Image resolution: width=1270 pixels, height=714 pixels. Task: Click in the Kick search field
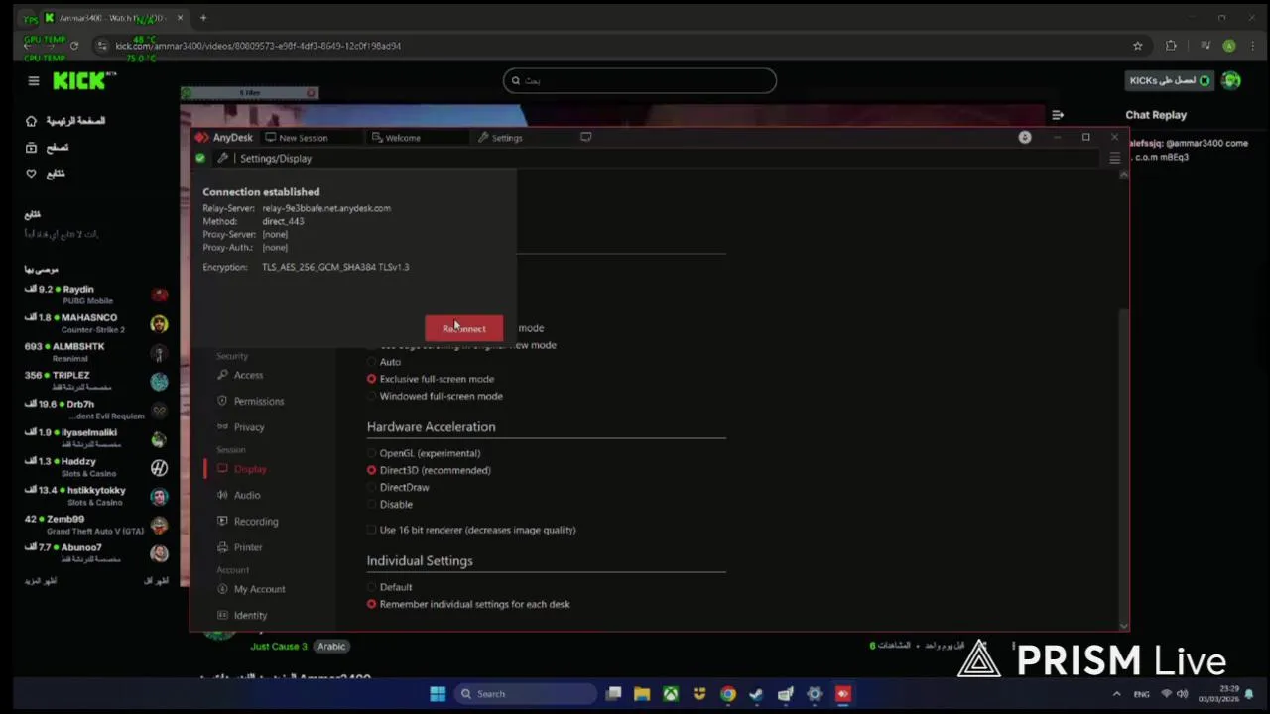click(x=639, y=80)
